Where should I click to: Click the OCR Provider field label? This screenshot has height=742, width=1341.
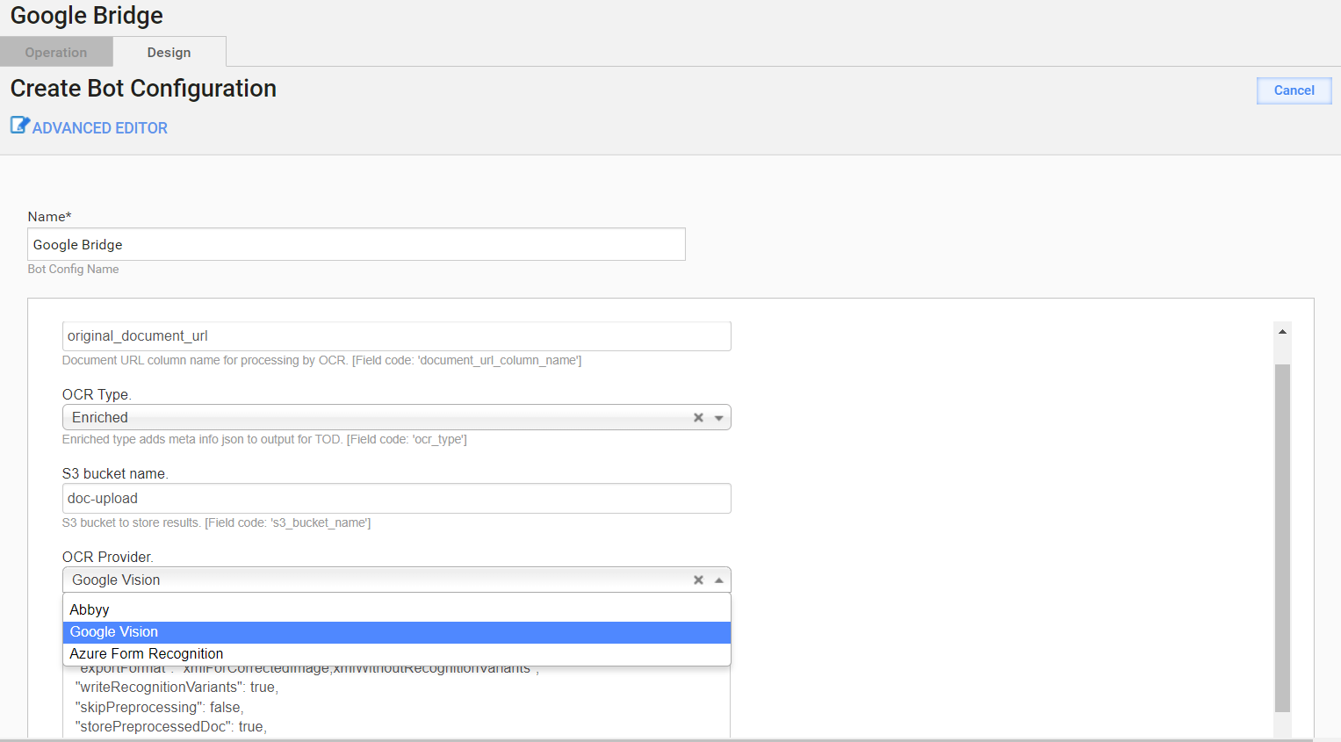tap(108, 558)
